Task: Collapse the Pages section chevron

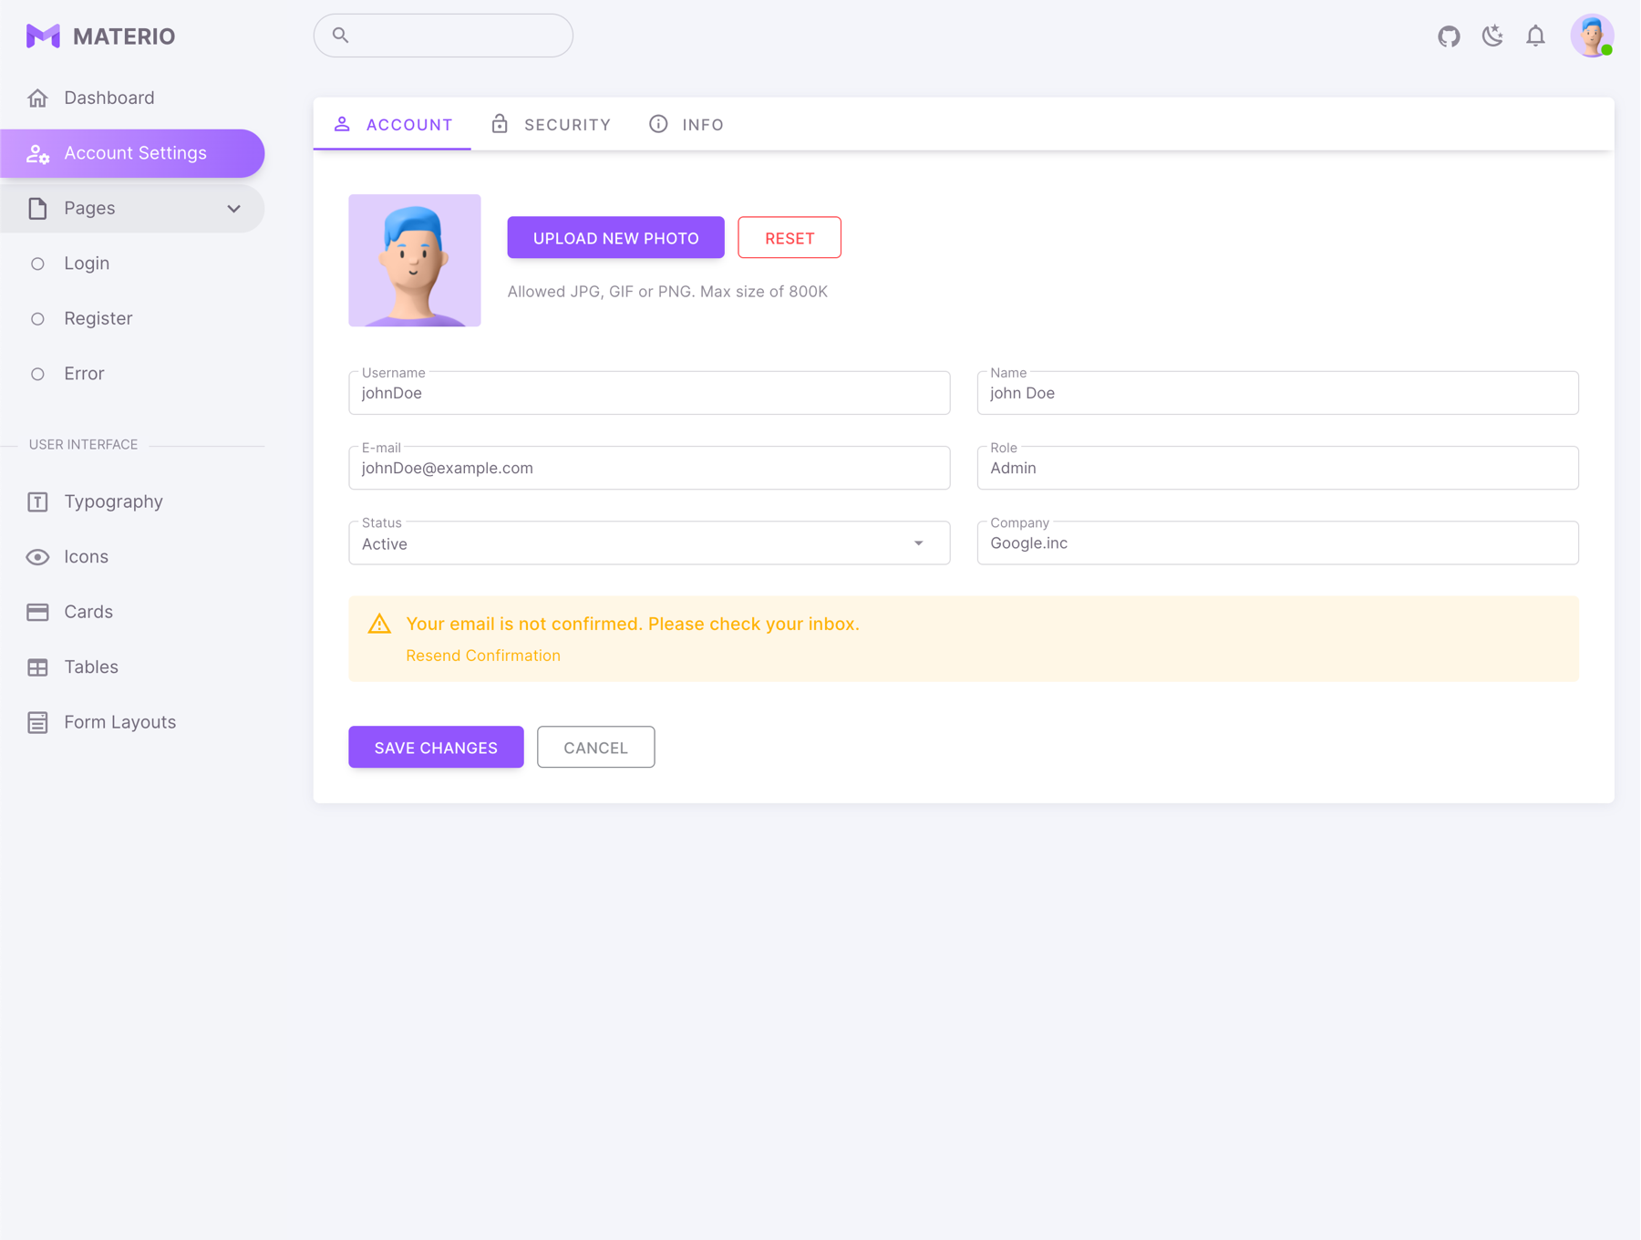Action: 234,209
